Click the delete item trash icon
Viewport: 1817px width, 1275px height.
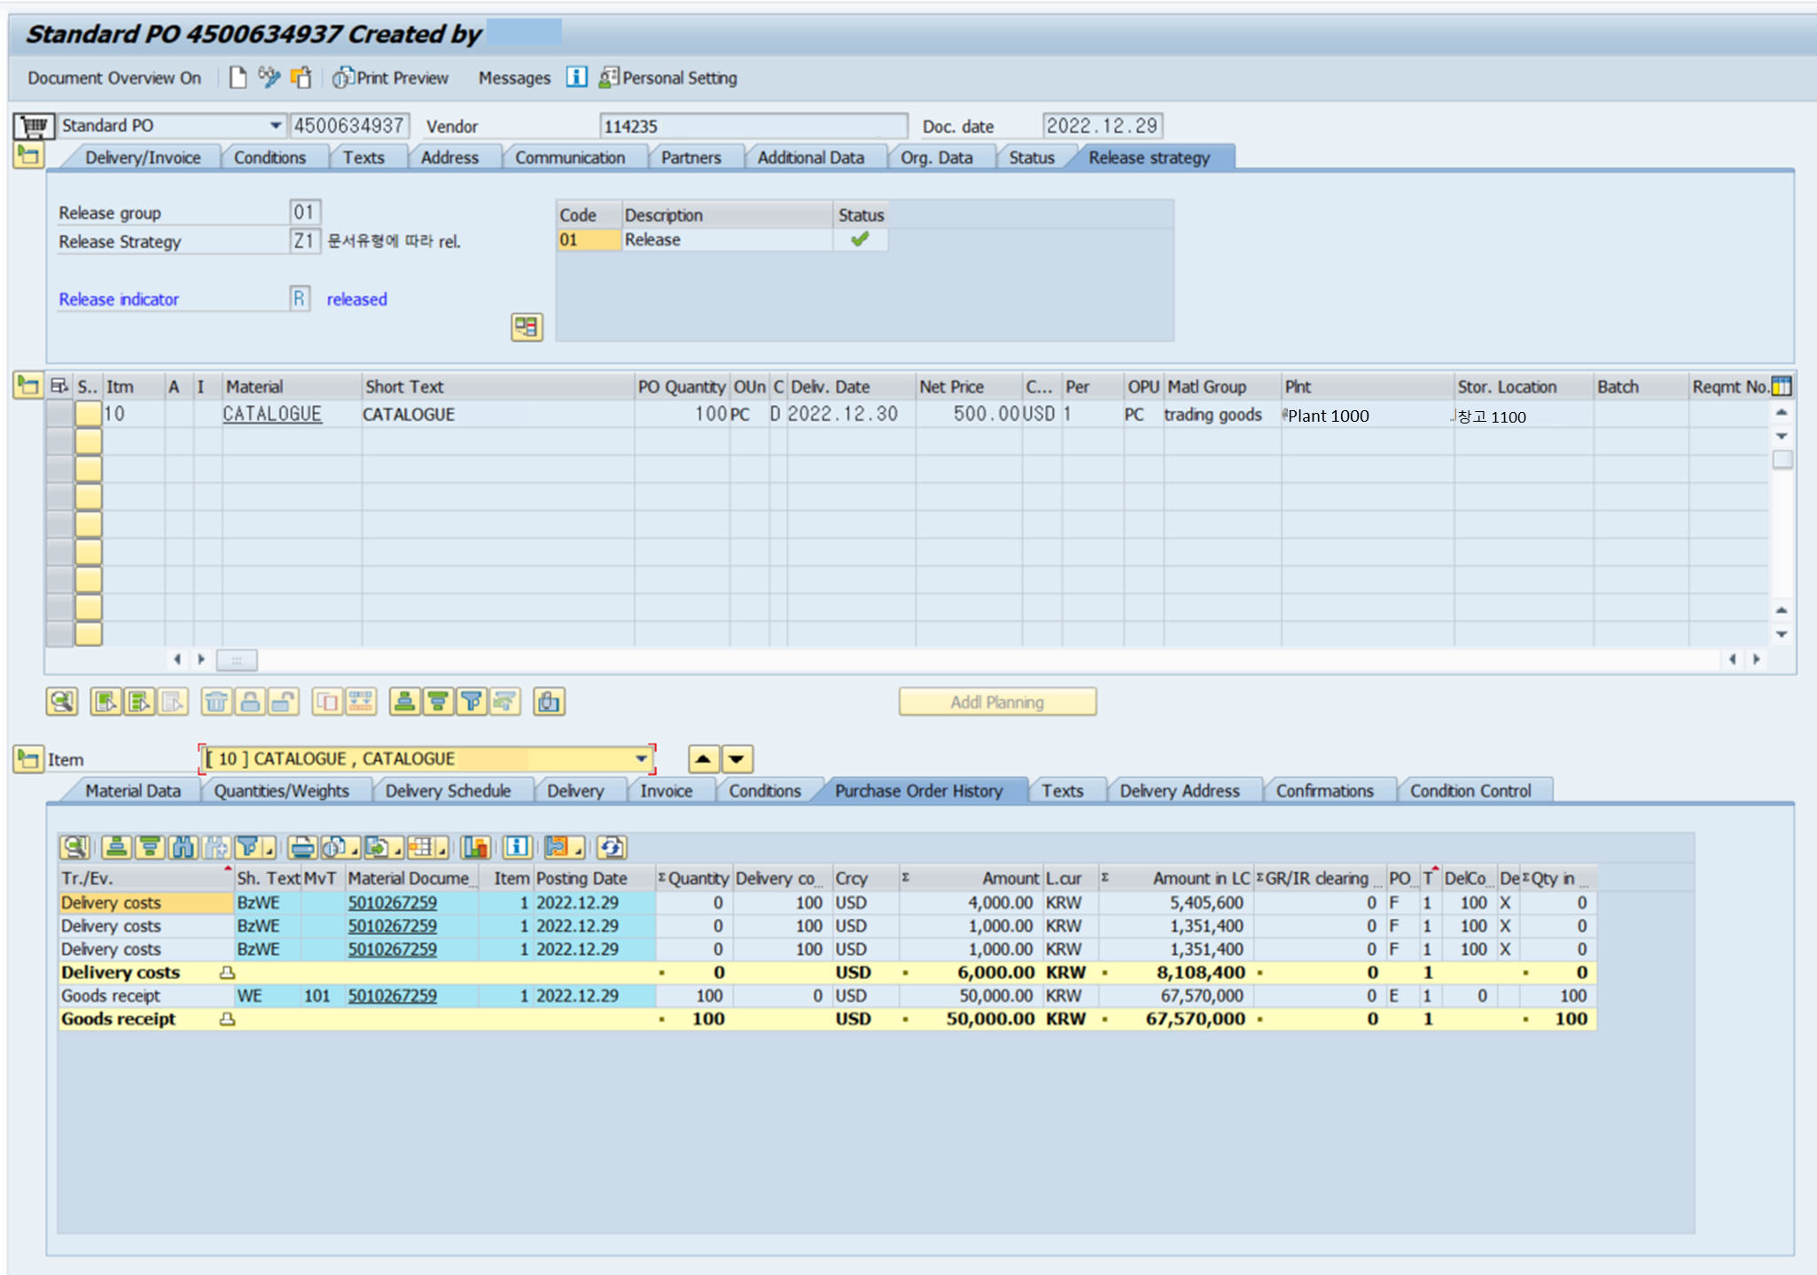215,703
